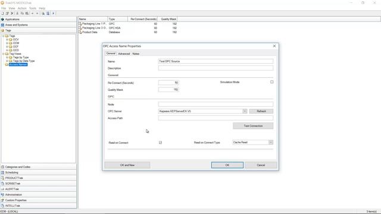
Task: Expand the OCF tree node
Action: tap(7, 46)
